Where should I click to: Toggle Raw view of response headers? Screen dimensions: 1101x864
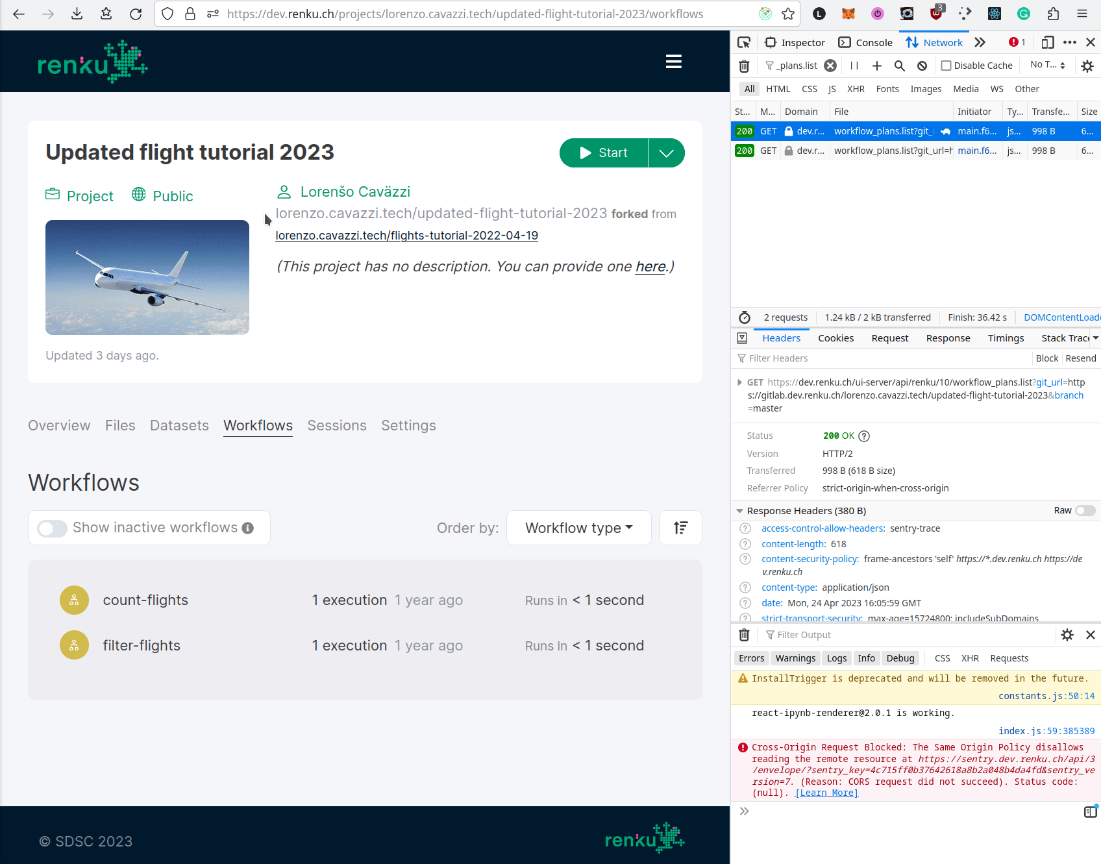coord(1083,511)
